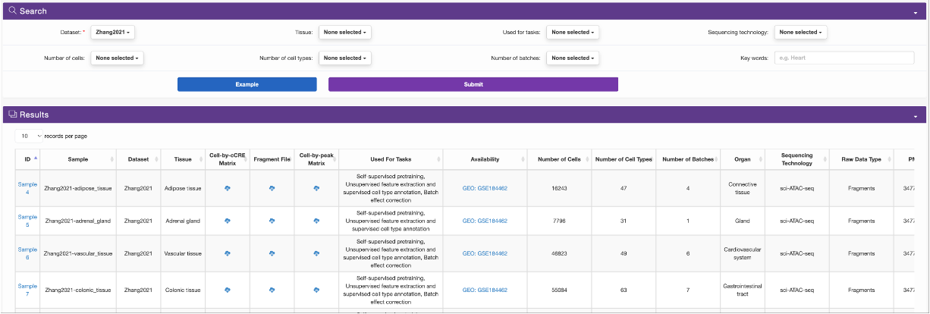Screen dimensions: 930x314
Task: Open the Dataset dropdown showing Zhang2021
Action: point(112,33)
